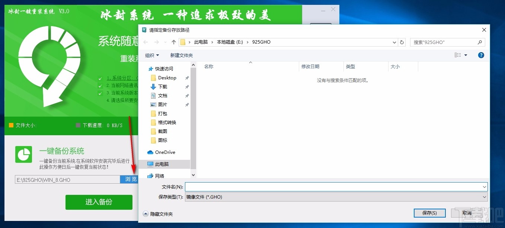Screen dimensions: 505x228
Task: Click the back navigation arrow
Action: [x=145, y=42]
